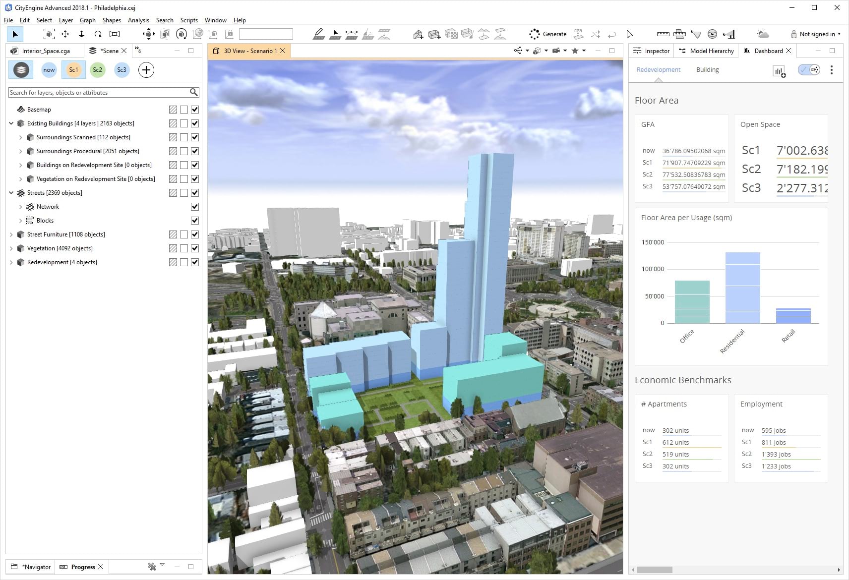
Task: Switch to the Interior_Space.cga tab
Action: tap(45, 51)
